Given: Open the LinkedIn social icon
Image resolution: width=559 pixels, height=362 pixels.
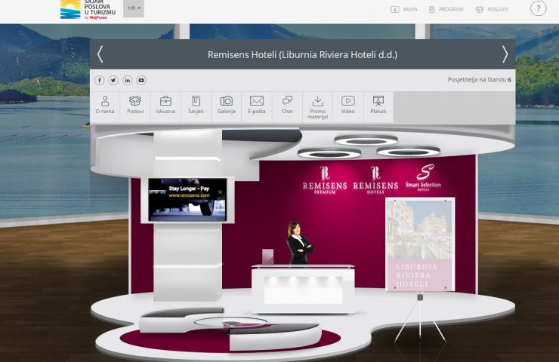Looking at the screenshot, I should (127, 80).
